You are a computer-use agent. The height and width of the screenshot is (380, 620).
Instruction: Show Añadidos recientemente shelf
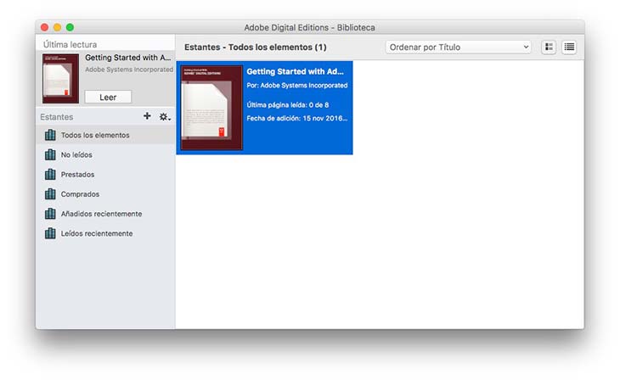click(x=105, y=214)
